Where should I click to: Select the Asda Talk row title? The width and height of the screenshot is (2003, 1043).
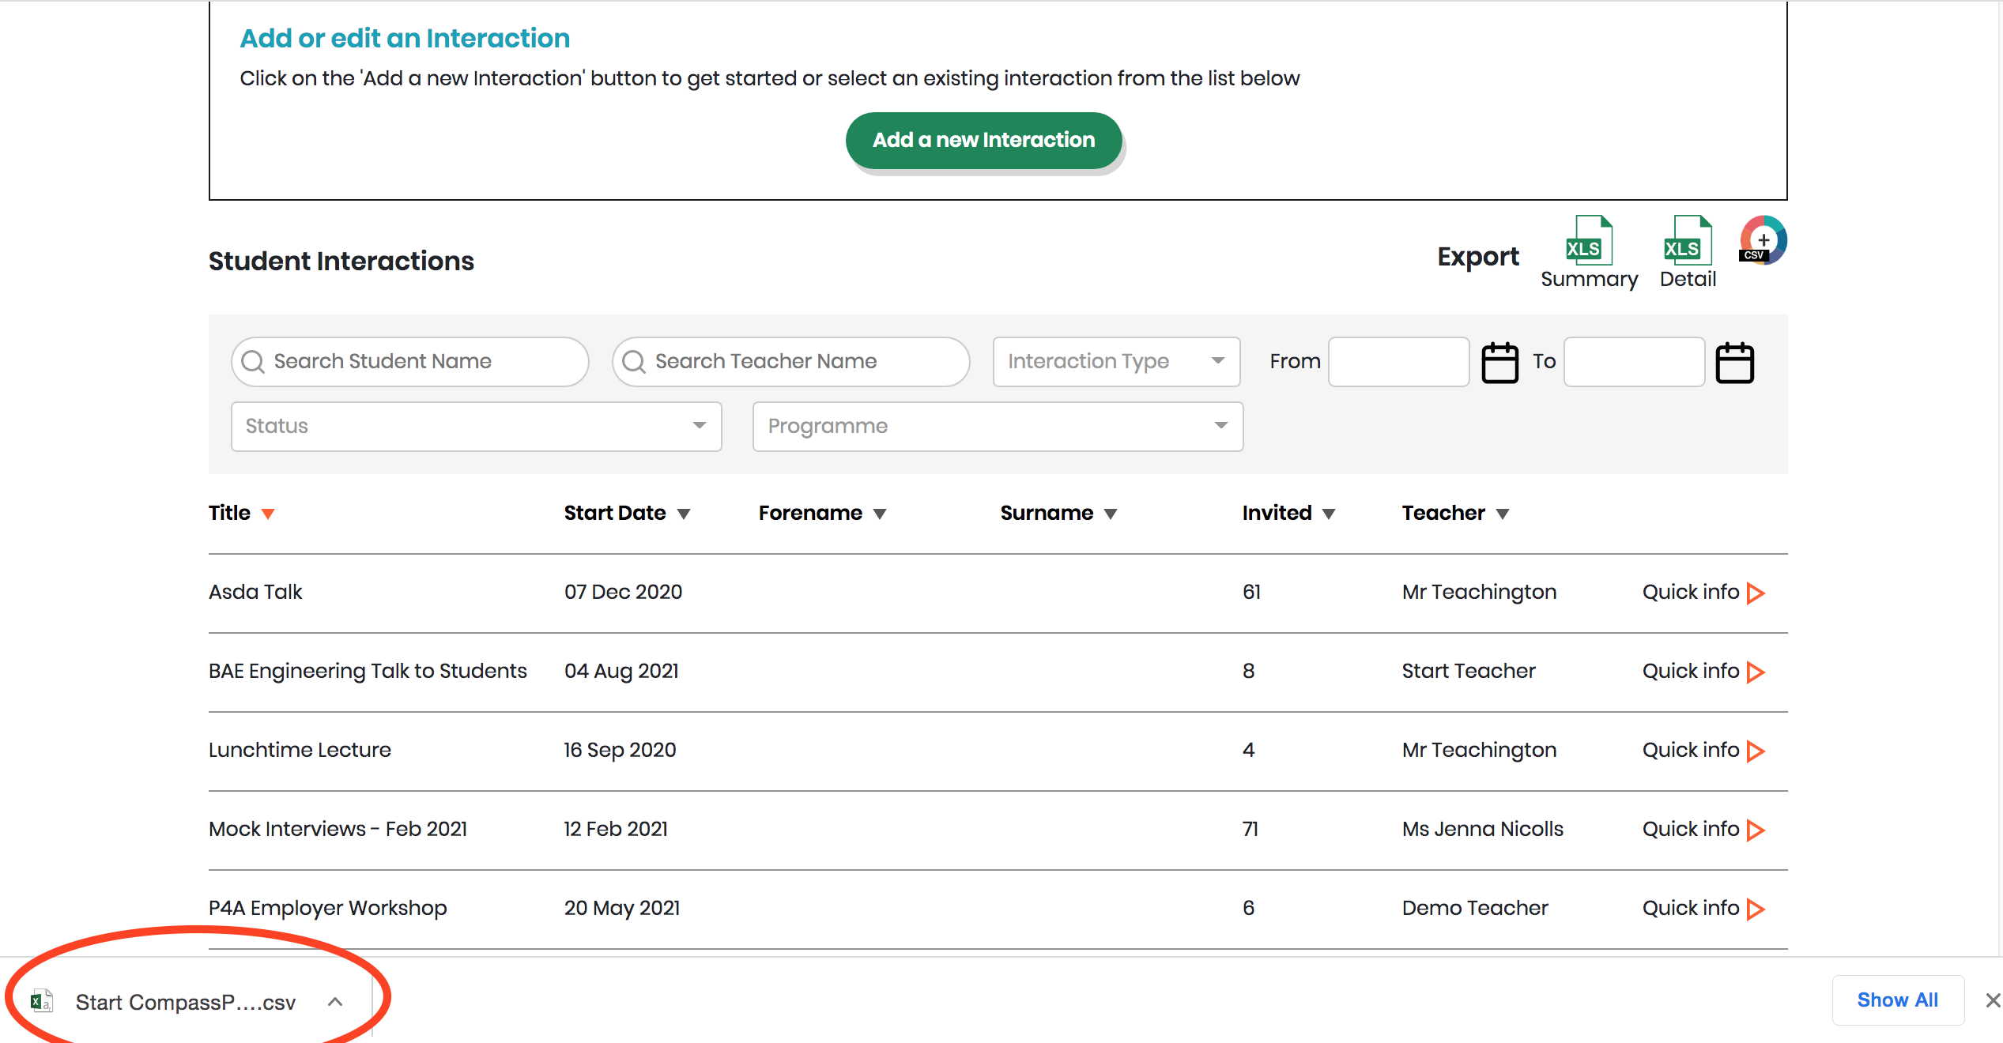click(x=255, y=592)
